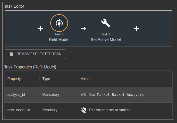
Task: Click the Refit Model label
Action: pos(59,40)
